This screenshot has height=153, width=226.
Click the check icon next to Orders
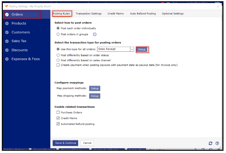point(7,15)
